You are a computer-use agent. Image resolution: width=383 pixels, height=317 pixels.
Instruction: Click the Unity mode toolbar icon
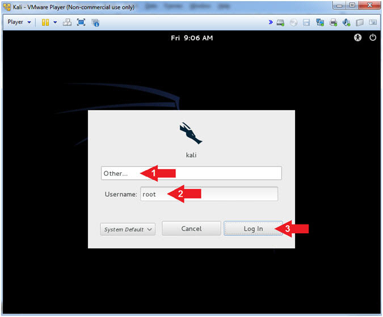coord(95,23)
